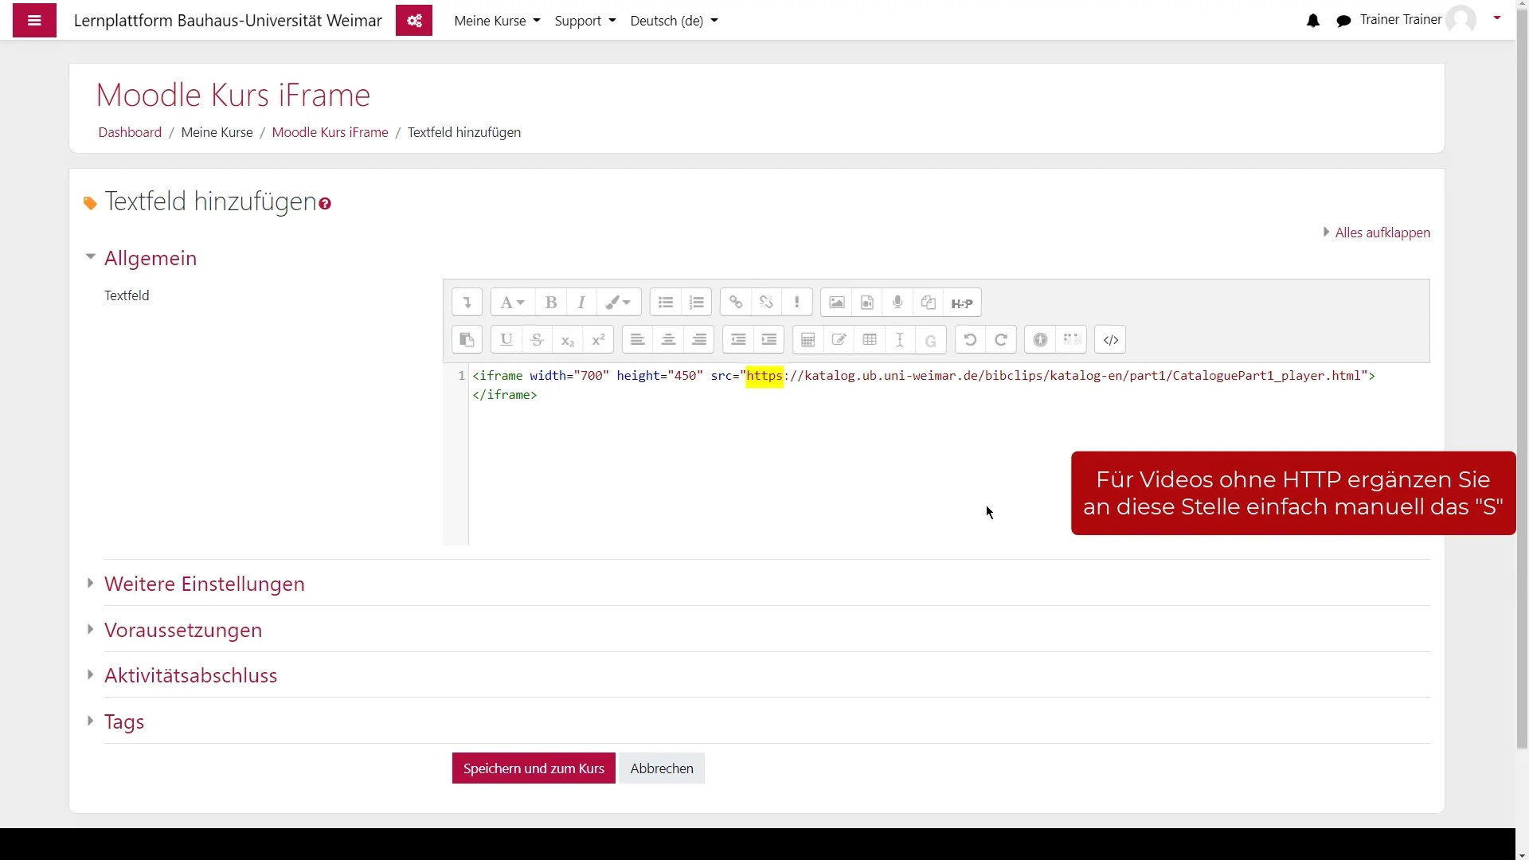The width and height of the screenshot is (1529, 860).
Task: Open accessibility checker tool
Action: point(1040,340)
